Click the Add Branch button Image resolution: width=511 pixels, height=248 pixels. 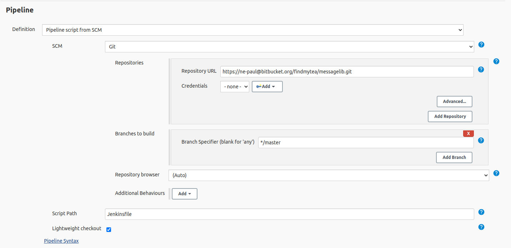pyautogui.click(x=454, y=157)
